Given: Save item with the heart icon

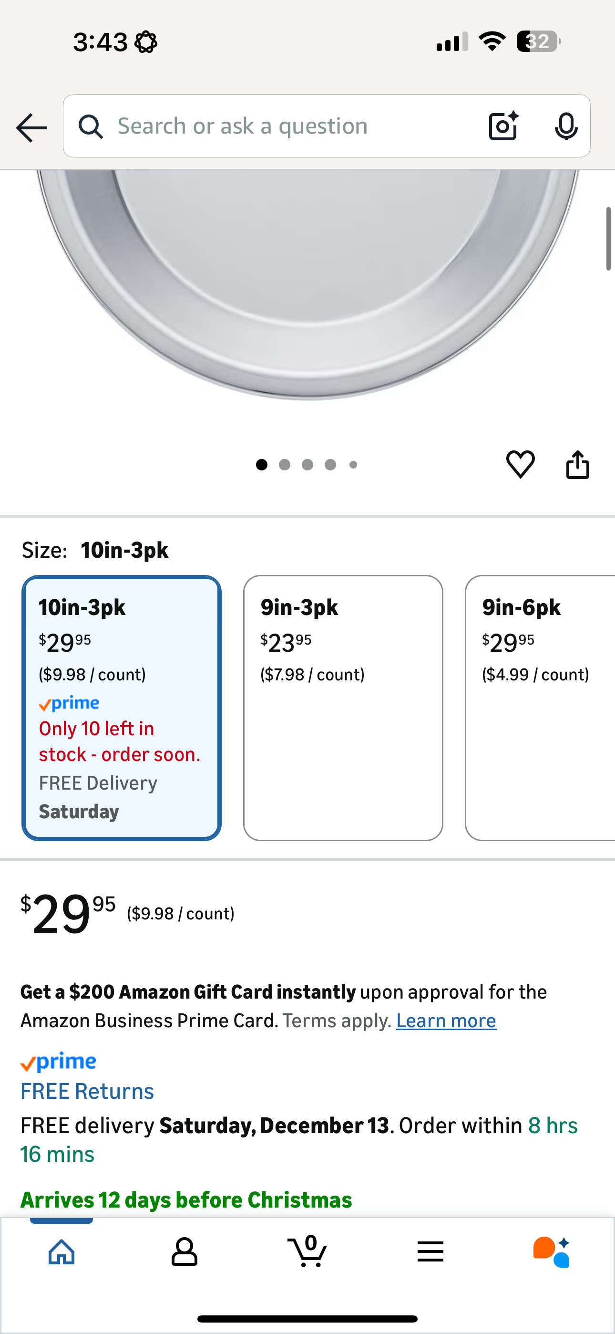Looking at the screenshot, I should 520,464.
